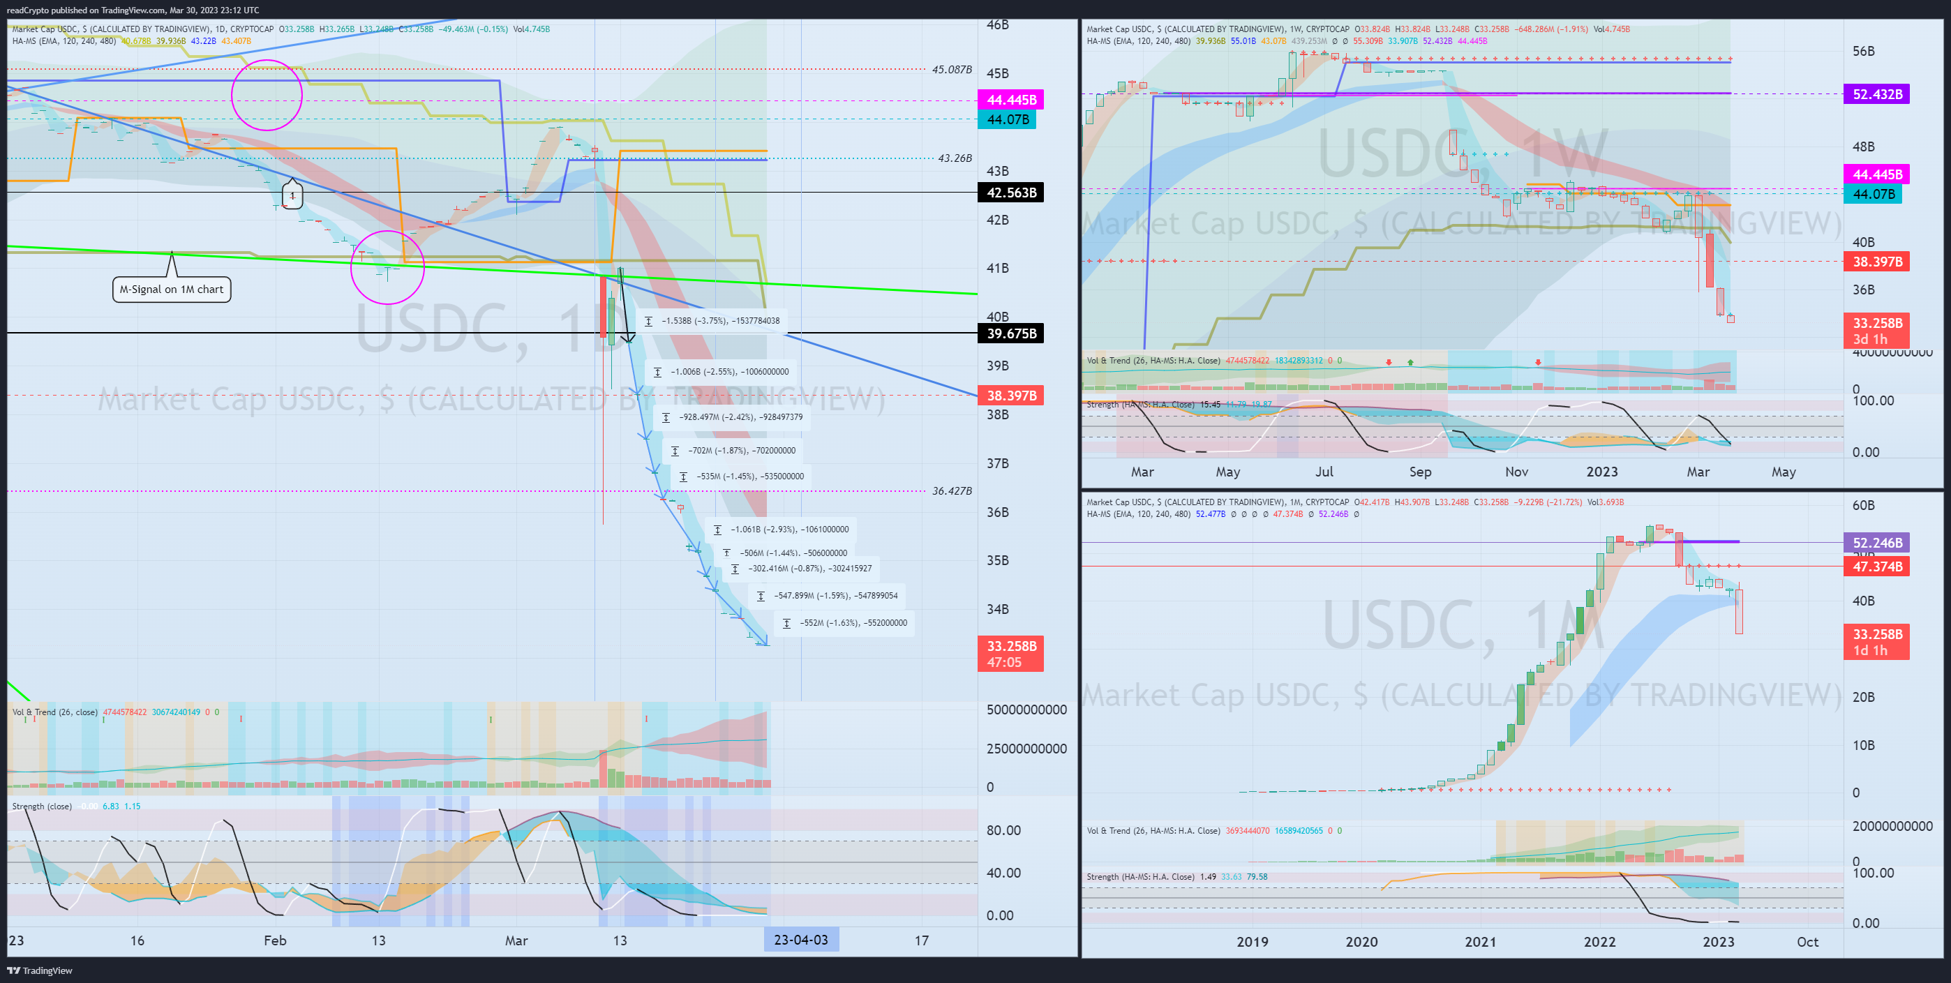Viewport: 1951px width, 983px height.
Task: Click the 45.087B dotted line label
Action: coord(951,70)
